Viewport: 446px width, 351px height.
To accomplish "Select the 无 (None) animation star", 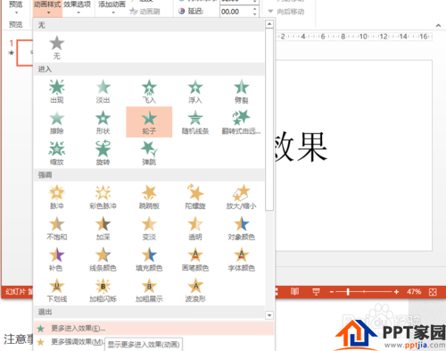I will click(56, 47).
